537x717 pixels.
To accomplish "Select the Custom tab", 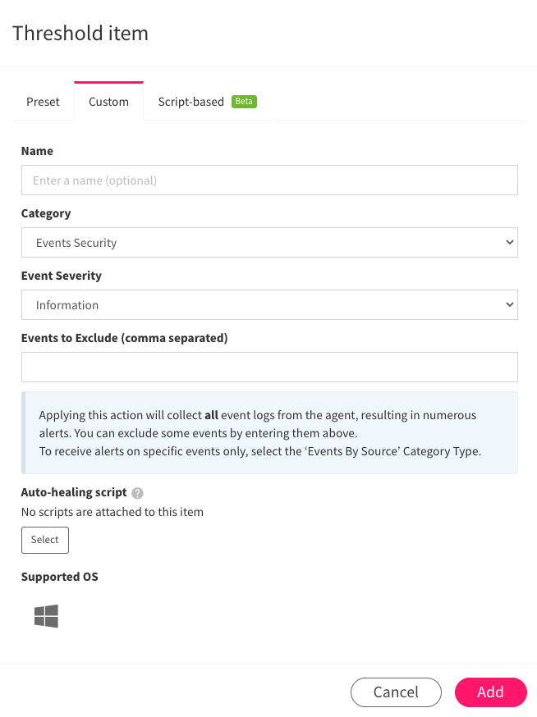I will point(108,102).
